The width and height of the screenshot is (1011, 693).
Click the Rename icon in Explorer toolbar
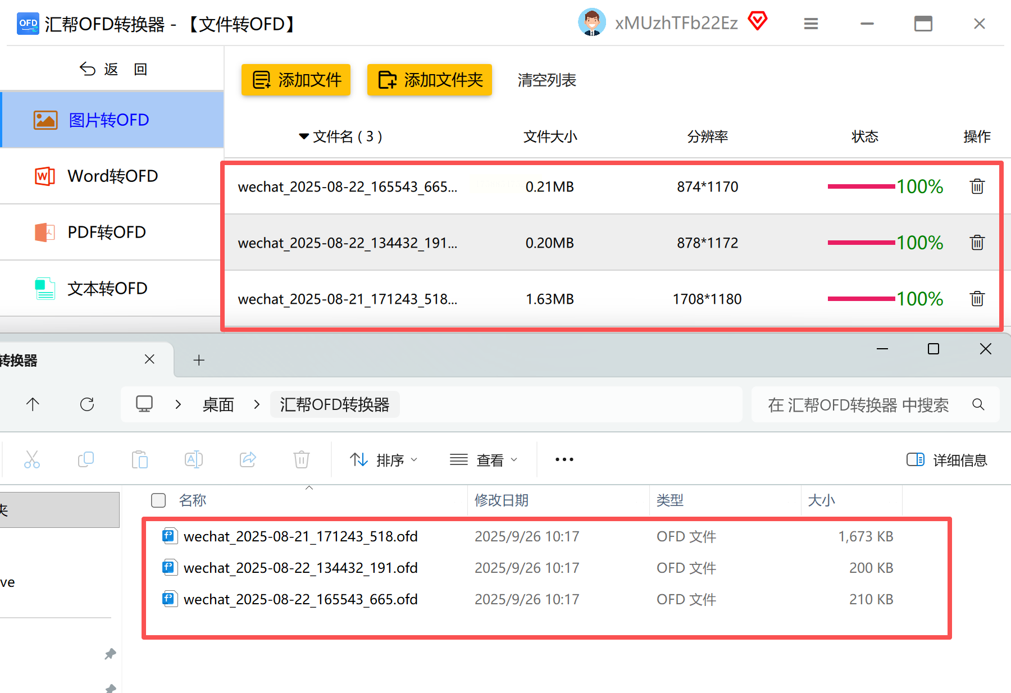coord(194,459)
